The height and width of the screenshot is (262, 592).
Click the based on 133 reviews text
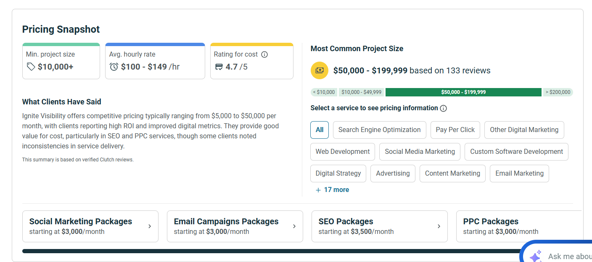click(x=450, y=70)
